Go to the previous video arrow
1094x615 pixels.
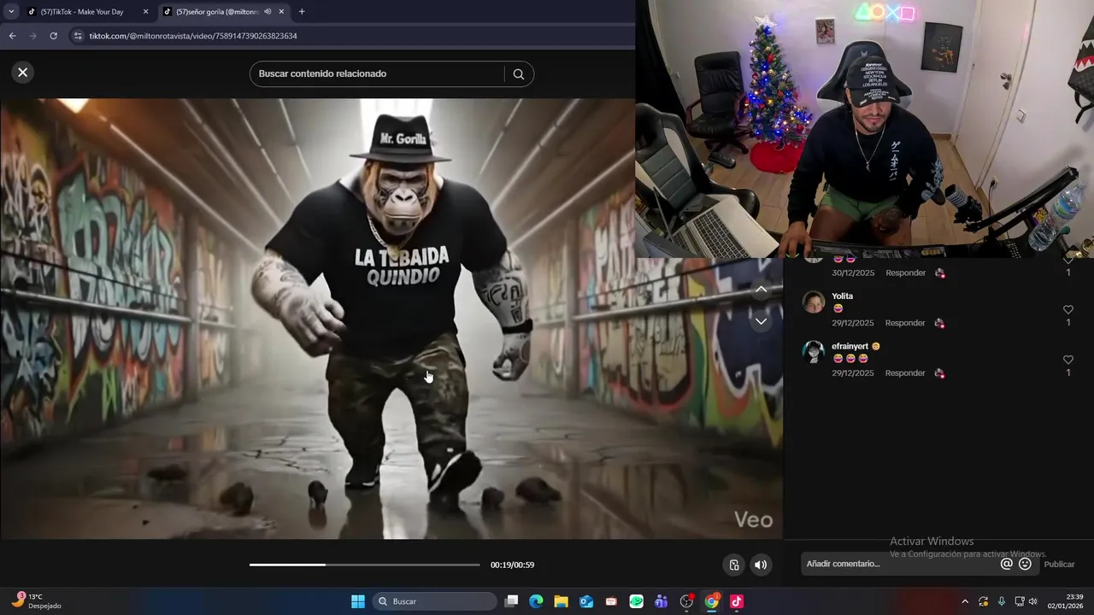coord(761,290)
